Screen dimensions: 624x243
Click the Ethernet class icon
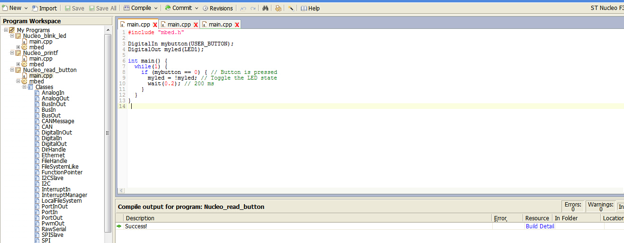tap(37, 155)
